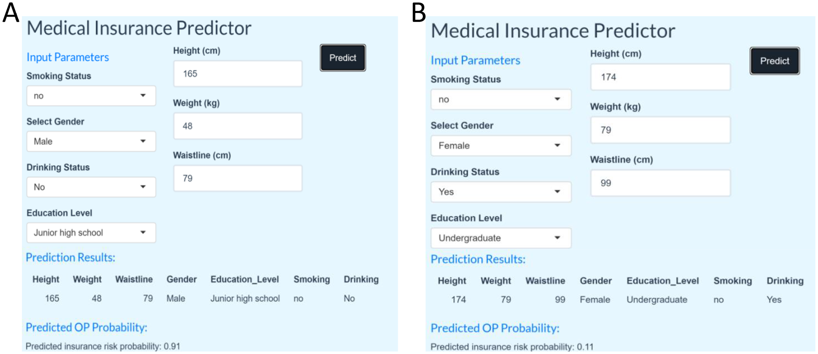Open the Smoking Status dropdown in panel A
Viewport: 818px width, 354px height.
(90, 96)
